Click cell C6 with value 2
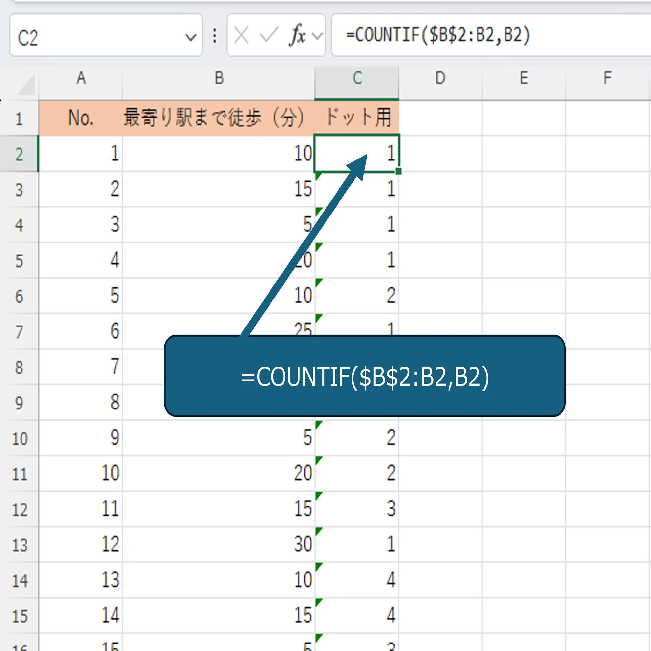Screen dimensions: 651x651 pos(357,296)
